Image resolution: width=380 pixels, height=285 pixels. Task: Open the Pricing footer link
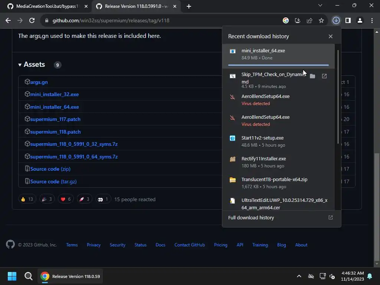220,245
